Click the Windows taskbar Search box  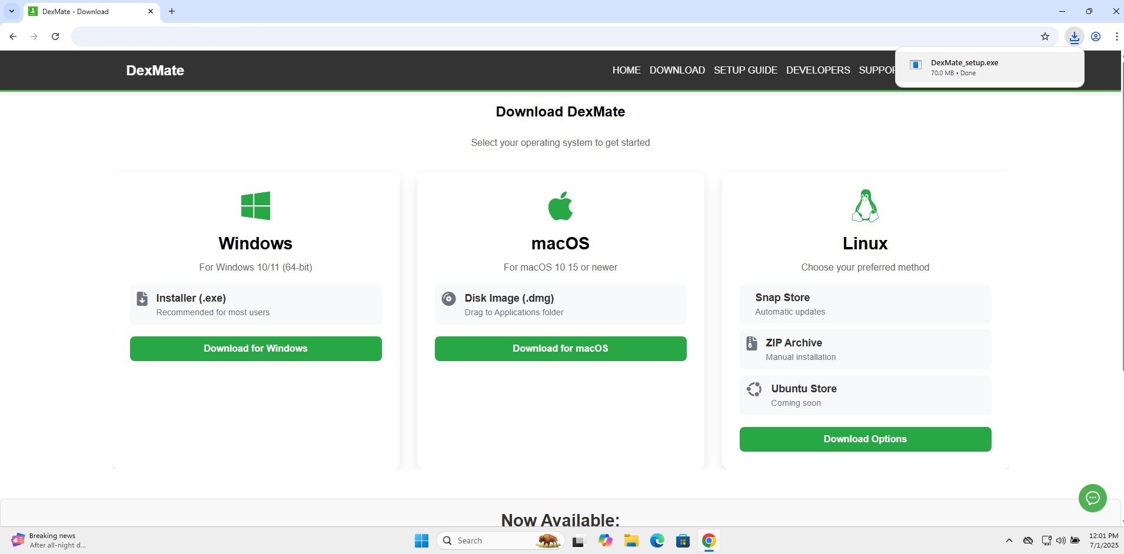click(500, 540)
